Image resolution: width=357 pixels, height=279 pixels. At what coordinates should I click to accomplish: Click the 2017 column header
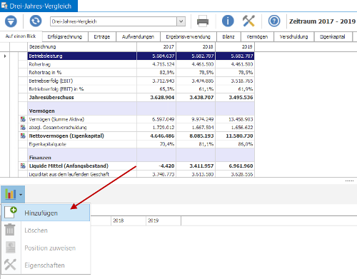pyautogui.click(x=156, y=47)
